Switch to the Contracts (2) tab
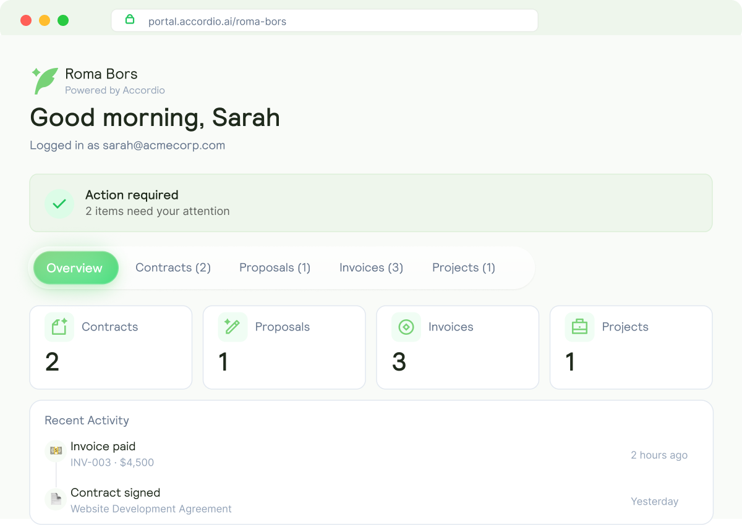Image resolution: width=742 pixels, height=525 pixels. pyautogui.click(x=173, y=267)
